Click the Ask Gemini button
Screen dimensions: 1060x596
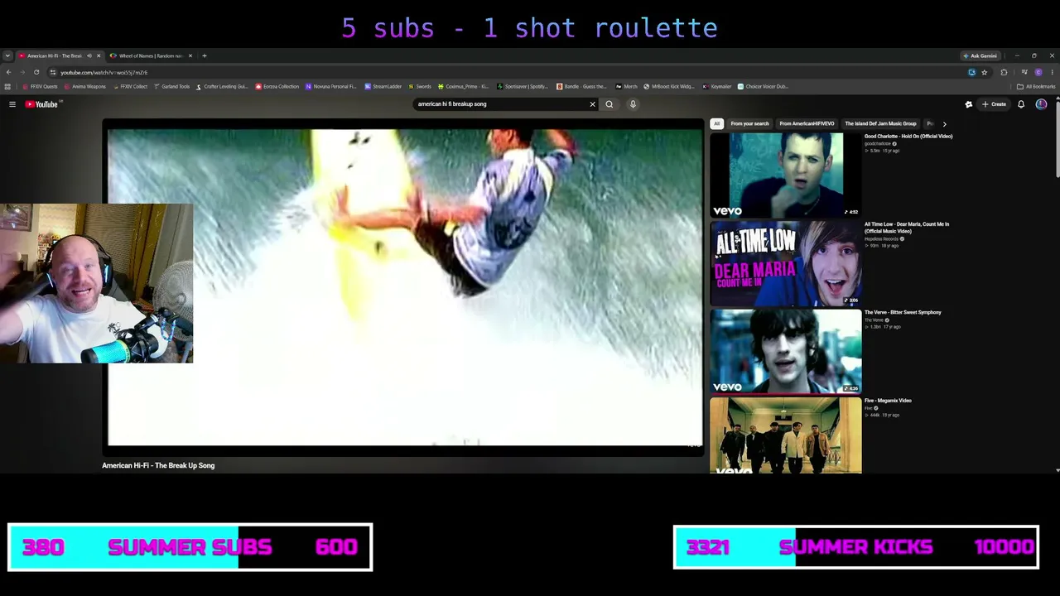click(980, 55)
